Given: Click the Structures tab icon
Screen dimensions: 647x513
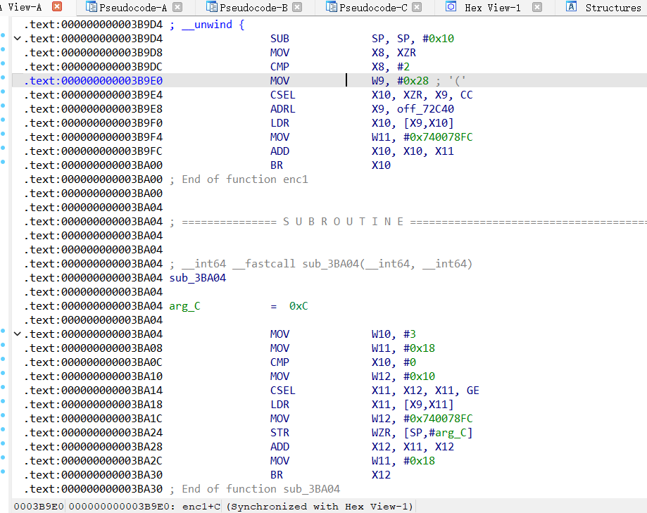Looking at the screenshot, I should (x=571, y=6).
